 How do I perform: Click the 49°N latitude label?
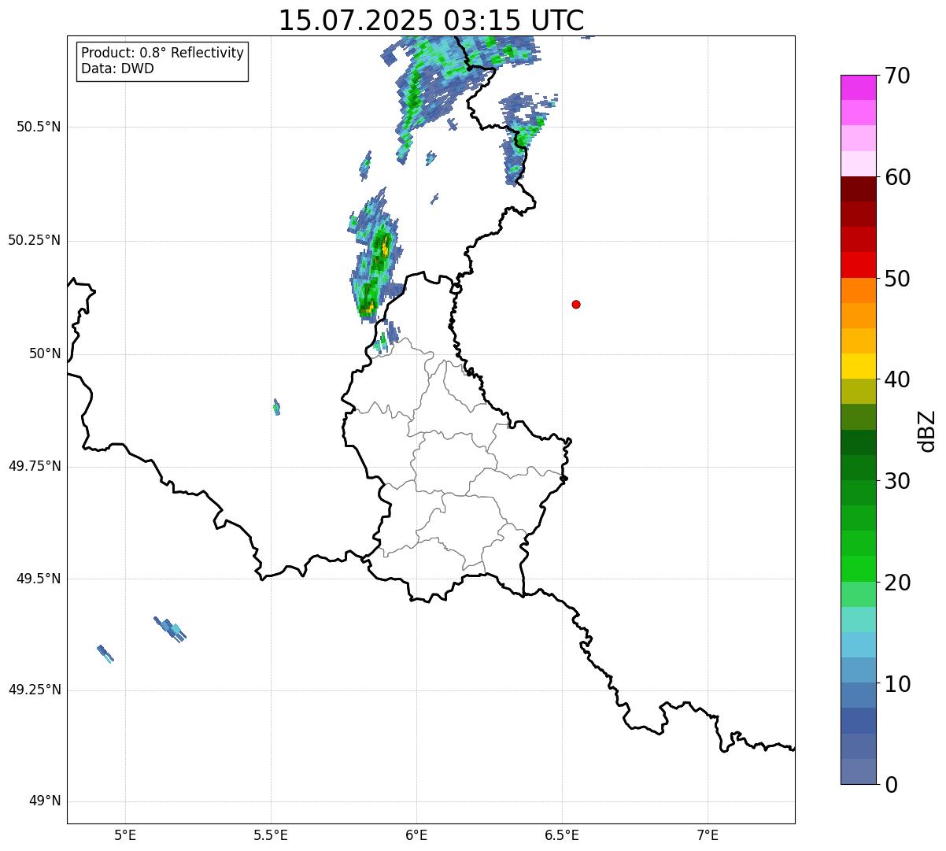(45, 801)
